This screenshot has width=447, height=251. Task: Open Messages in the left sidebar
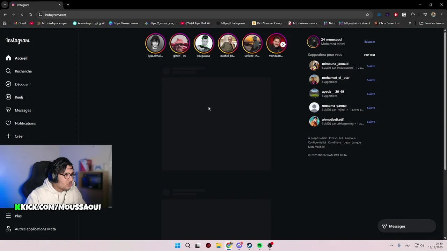18,110
